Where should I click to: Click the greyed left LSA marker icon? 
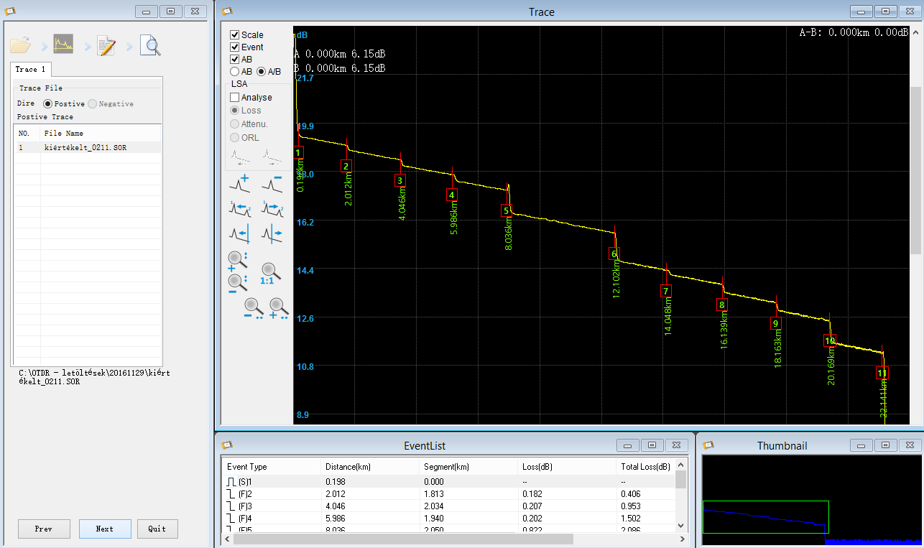tap(241, 157)
